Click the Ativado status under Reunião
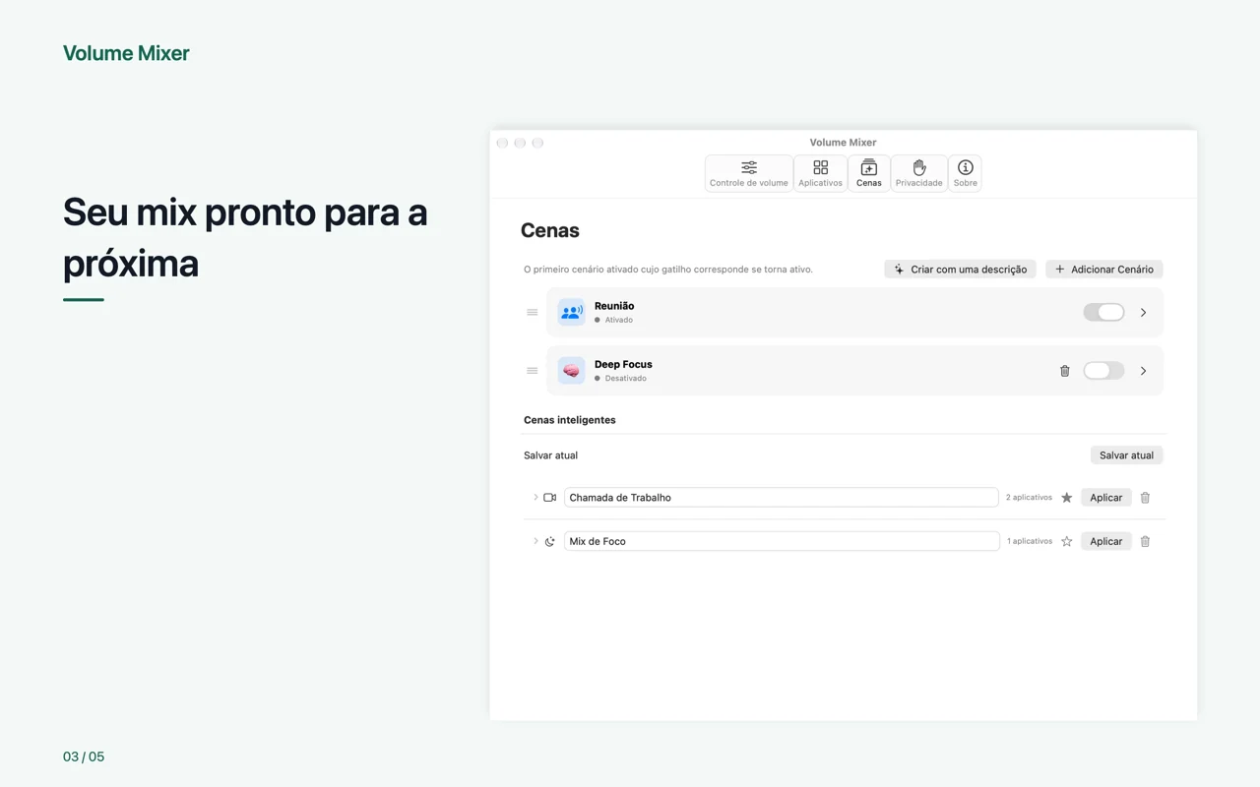1260x787 pixels. [x=619, y=320]
